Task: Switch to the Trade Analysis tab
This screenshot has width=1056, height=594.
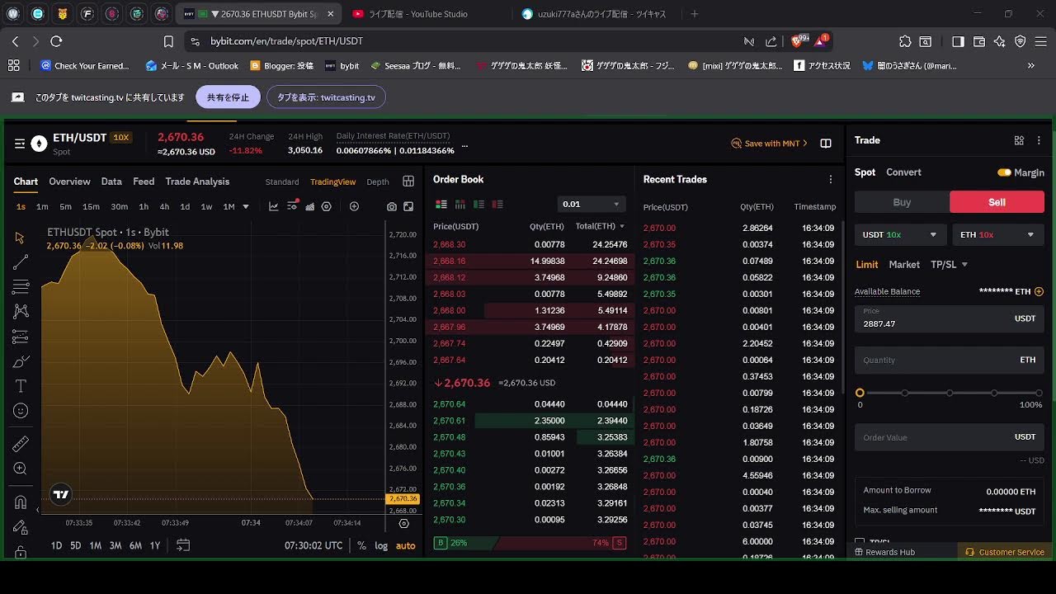Action: [x=197, y=181]
